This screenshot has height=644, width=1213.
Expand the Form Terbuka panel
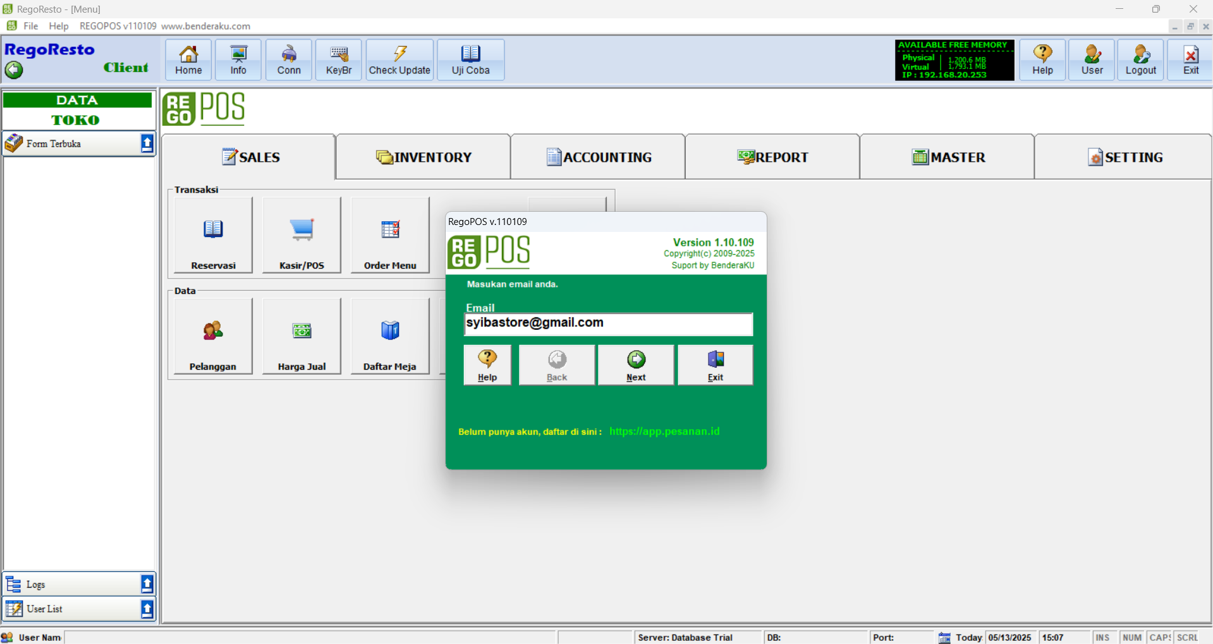coord(147,143)
